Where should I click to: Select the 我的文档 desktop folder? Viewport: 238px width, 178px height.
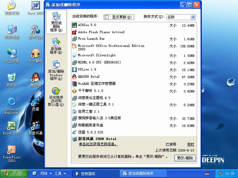(12, 8)
